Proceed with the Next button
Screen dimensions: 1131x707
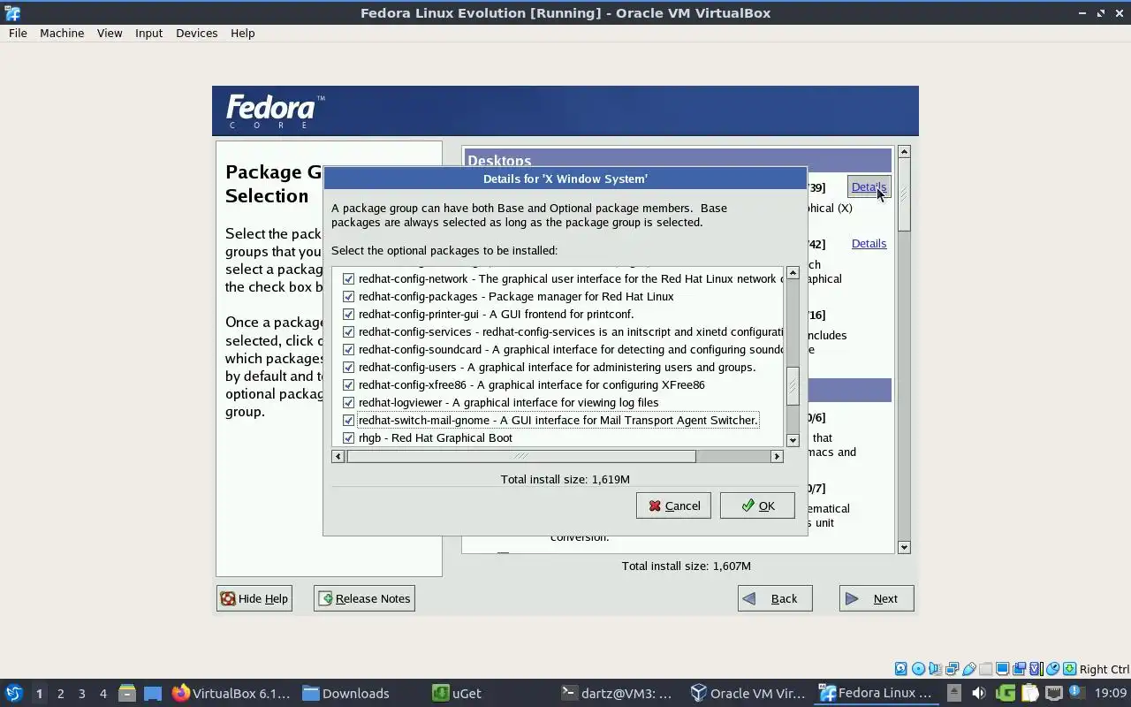click(877, 598)
